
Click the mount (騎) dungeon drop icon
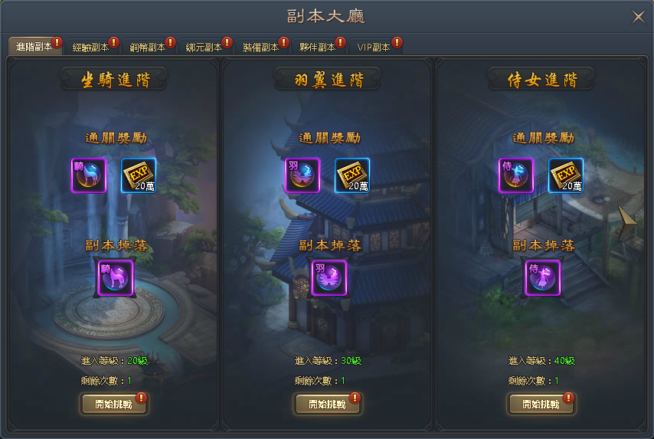click(x=116, y=278)
